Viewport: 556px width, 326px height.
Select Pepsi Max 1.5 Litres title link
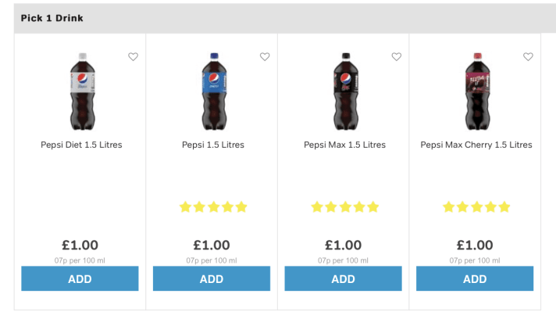[x=344, y=145]
